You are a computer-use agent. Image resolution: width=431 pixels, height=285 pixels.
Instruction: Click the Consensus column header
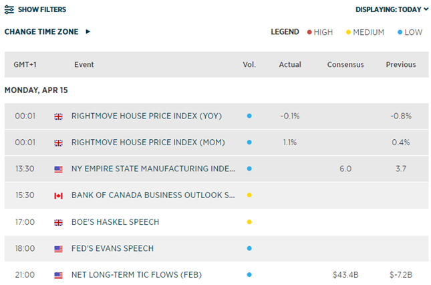point(345,65)
